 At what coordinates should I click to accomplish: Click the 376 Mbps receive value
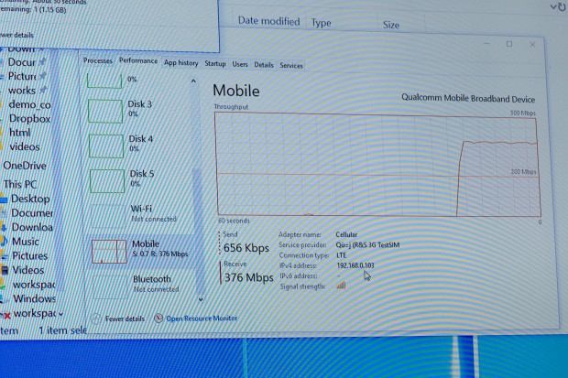248,277
